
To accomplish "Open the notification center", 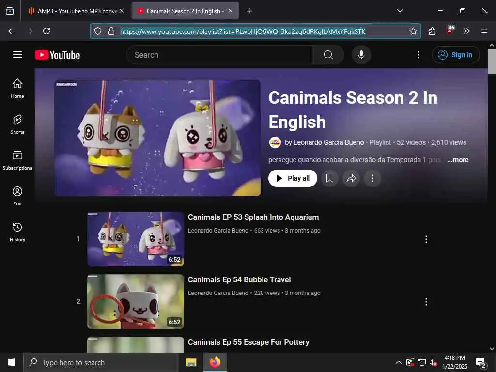I will (481, 362).
